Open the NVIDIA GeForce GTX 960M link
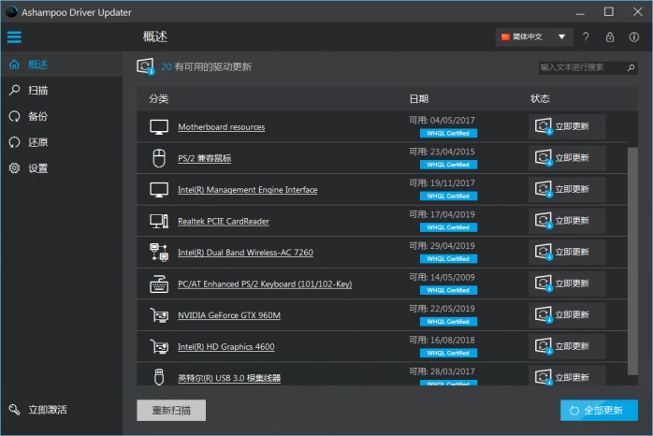This screenshot has height=436, width=653. (229, 315)
